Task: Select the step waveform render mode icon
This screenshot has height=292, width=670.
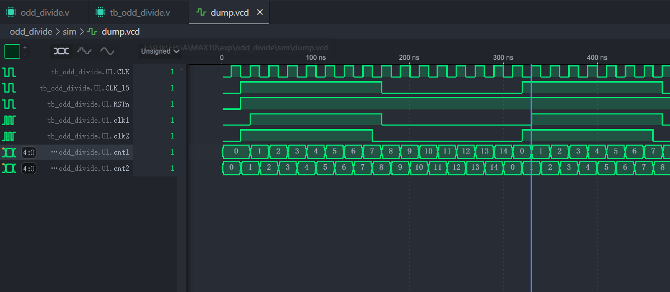Action: pos(85,51)
